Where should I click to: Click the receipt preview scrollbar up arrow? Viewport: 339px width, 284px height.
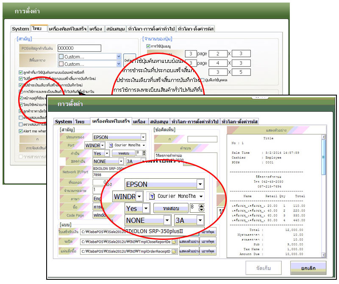click(324, 137)
